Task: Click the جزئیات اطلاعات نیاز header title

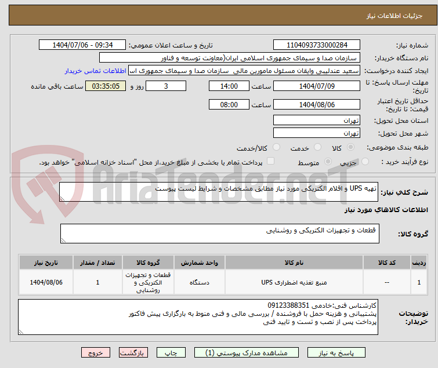Action: [394, 16]
